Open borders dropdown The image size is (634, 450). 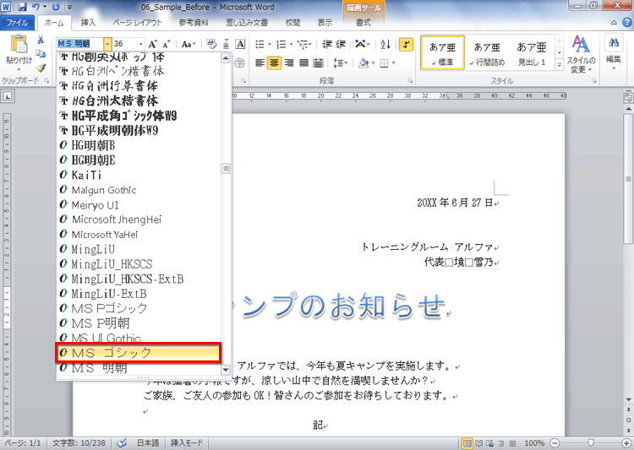click(x=393, y=62)
